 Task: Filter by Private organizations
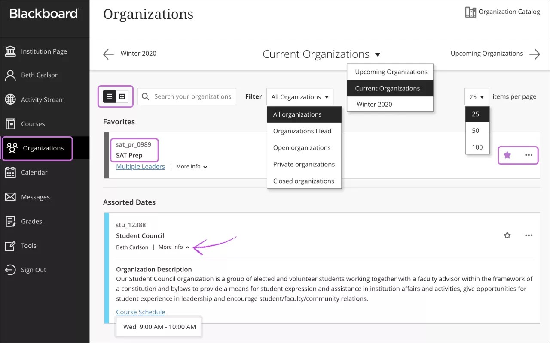pos(304,164)
